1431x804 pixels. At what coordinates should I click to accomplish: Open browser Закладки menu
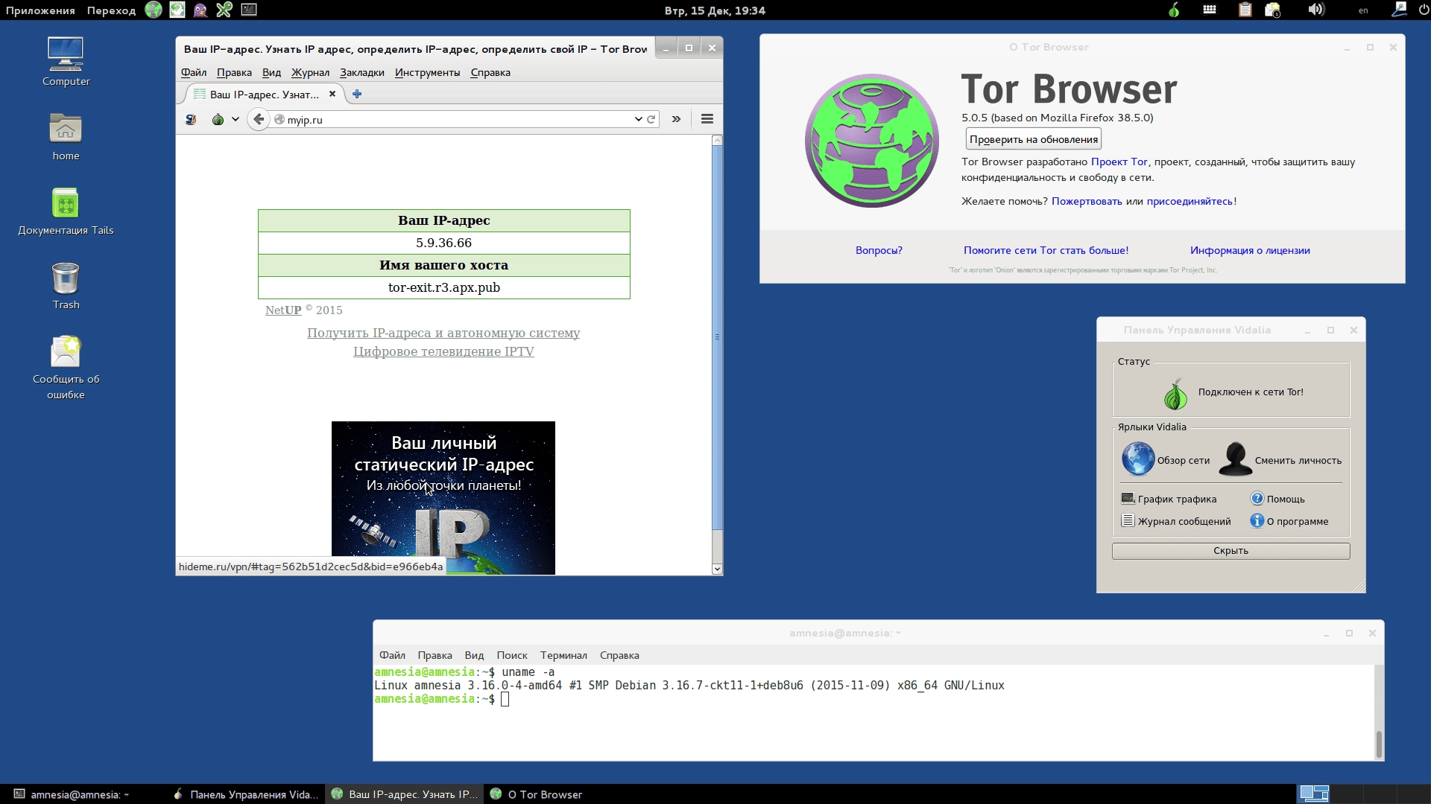pyautogui.click(x=362, y=72)
